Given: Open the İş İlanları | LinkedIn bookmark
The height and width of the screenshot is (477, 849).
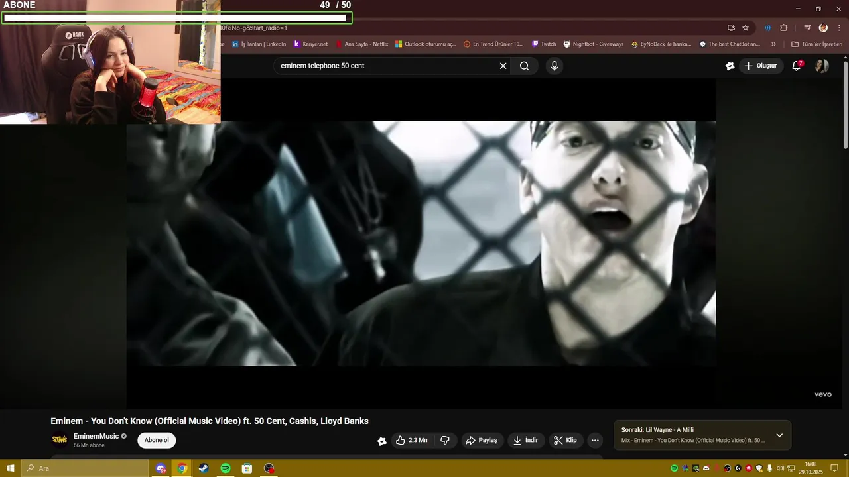Looking at the screenshot, I should [259, 44].
